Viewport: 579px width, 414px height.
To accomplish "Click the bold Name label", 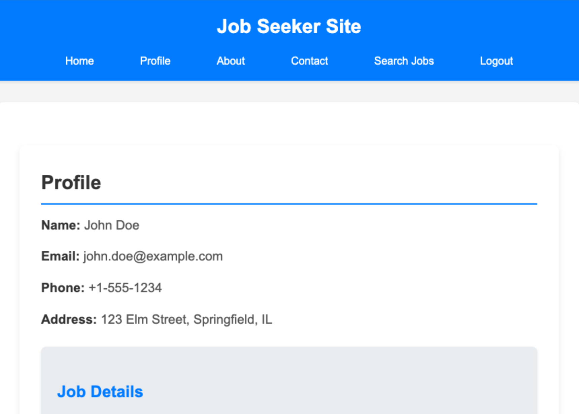I will (61, 225).
